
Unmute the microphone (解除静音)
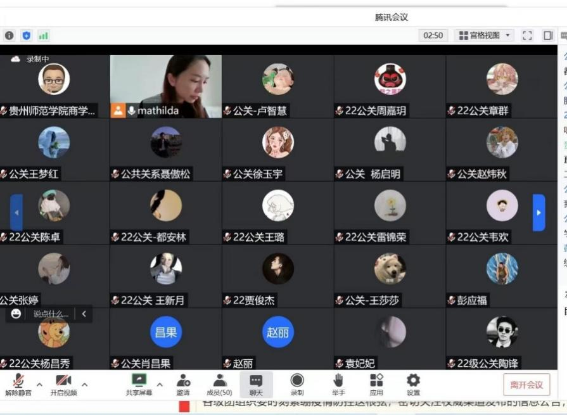coord(18,384)
